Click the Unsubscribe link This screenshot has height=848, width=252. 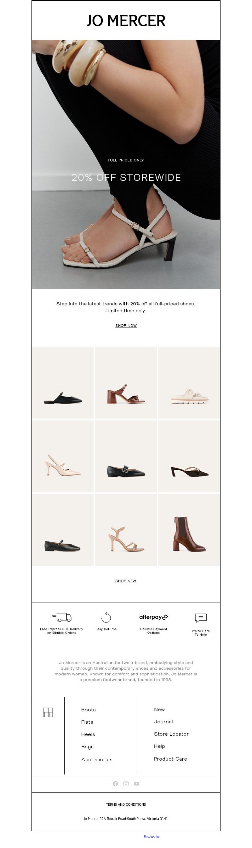click(x=152, y=836)
